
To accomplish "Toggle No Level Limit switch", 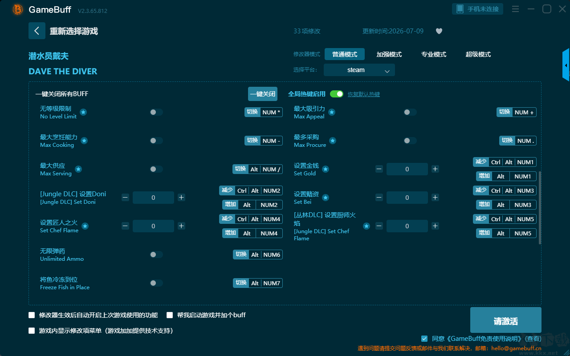I will pyautogui.click(x=156, y=112).
